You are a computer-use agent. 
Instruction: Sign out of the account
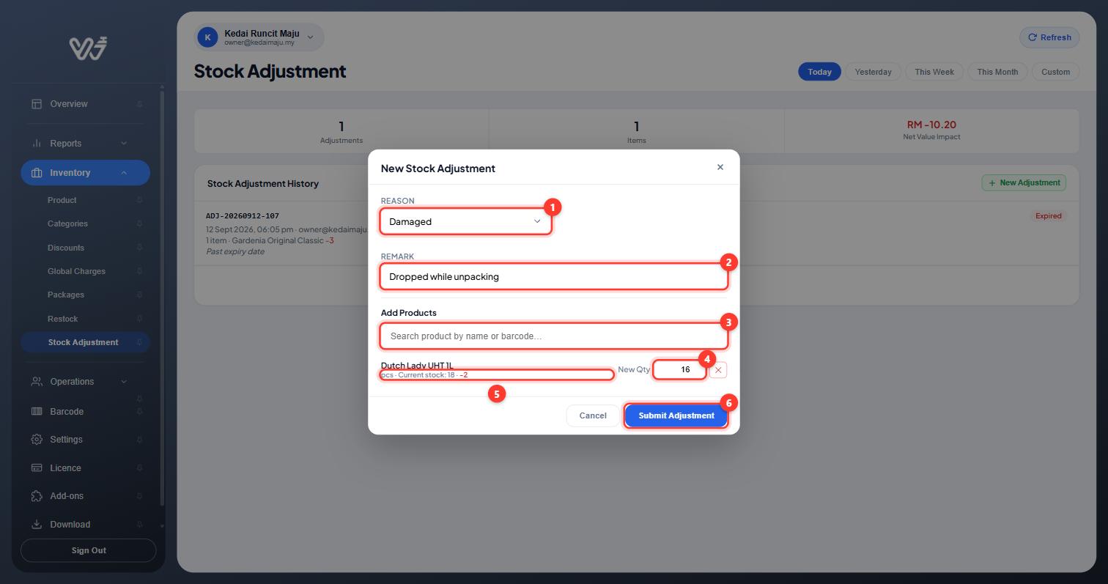89,550
